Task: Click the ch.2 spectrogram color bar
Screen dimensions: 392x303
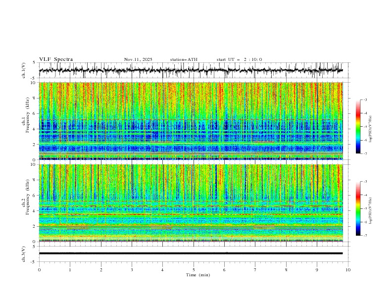Action: pyautogui.click(x=358, y=208)
